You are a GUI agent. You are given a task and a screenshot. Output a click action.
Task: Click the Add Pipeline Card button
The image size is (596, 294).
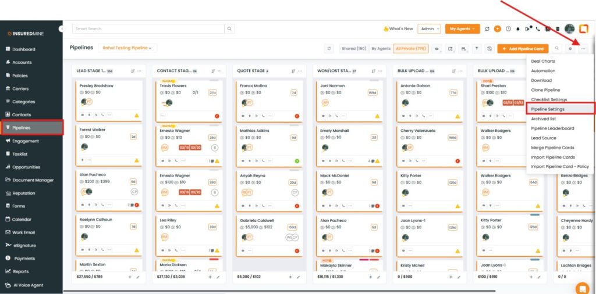coord(523,49)
